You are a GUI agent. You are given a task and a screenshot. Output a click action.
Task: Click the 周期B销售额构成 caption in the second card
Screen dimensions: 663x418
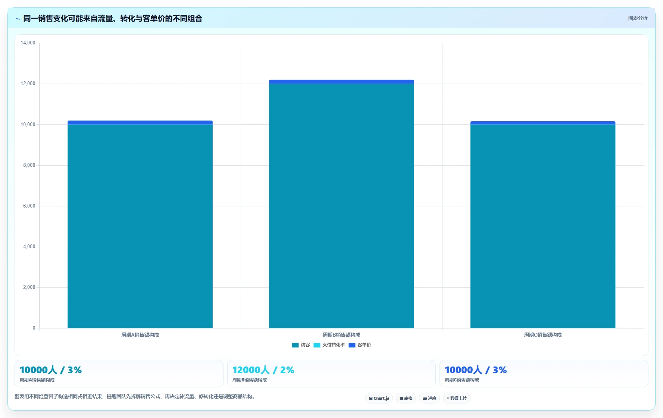(x=250, y=380)
